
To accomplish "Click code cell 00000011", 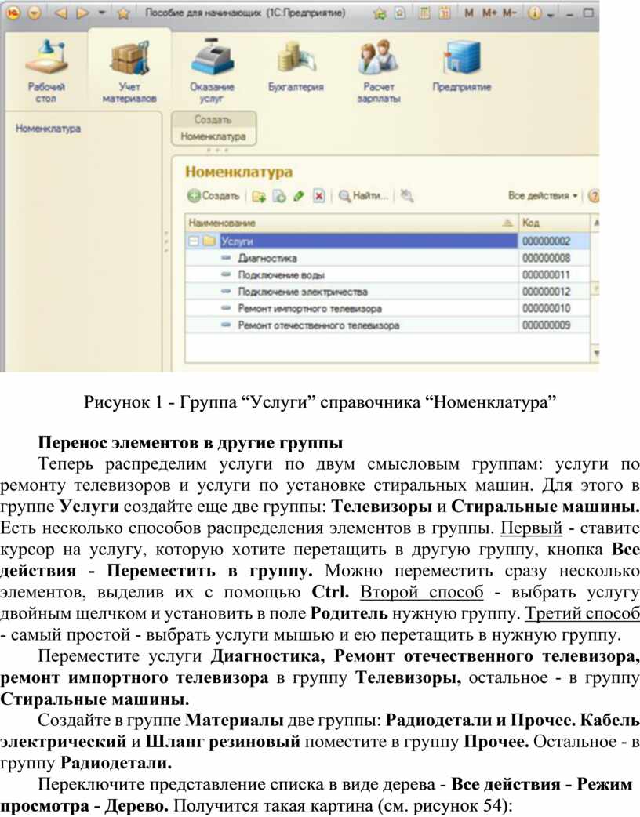I will point(554,274).
